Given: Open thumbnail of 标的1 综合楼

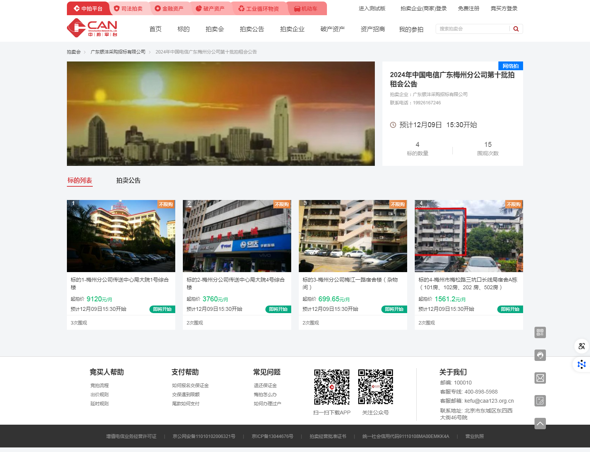Looking at the screenshot, I should 121,236.
